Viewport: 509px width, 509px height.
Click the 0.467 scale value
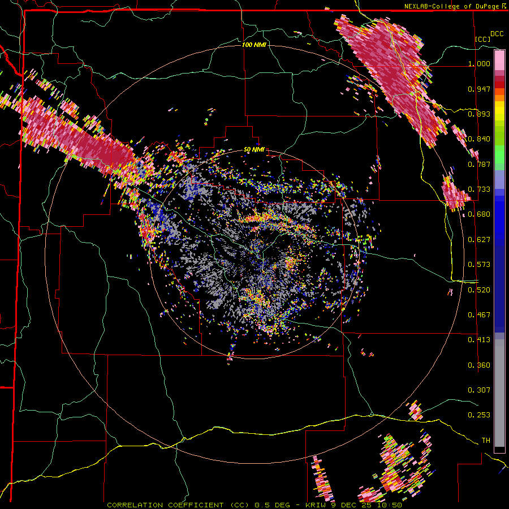[x=479, y=315]
